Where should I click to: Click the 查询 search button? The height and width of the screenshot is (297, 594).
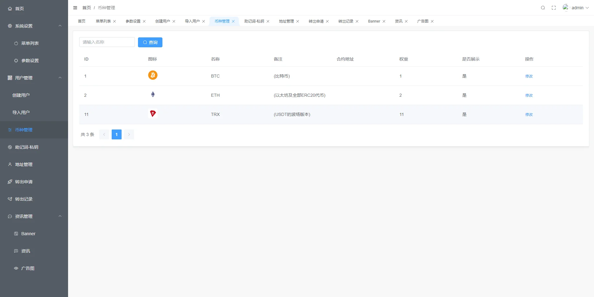coord(150,42)
